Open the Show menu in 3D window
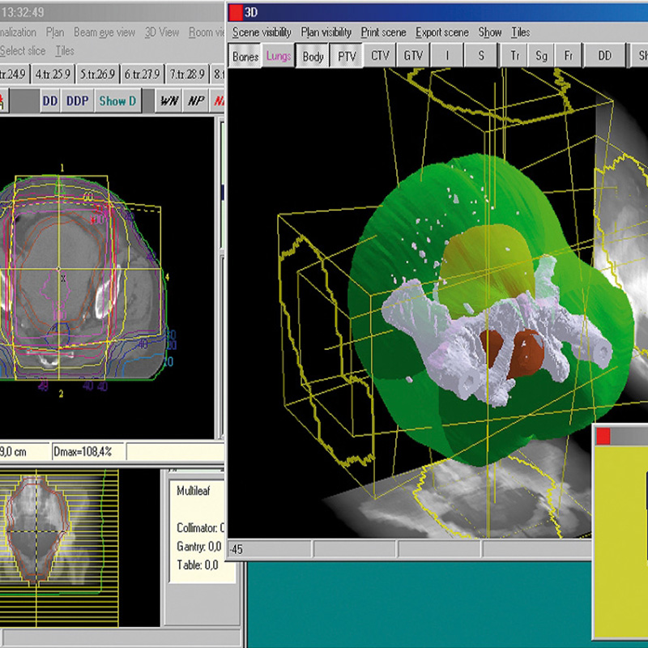The image size is (648, 648). click(x=490, y=32)
